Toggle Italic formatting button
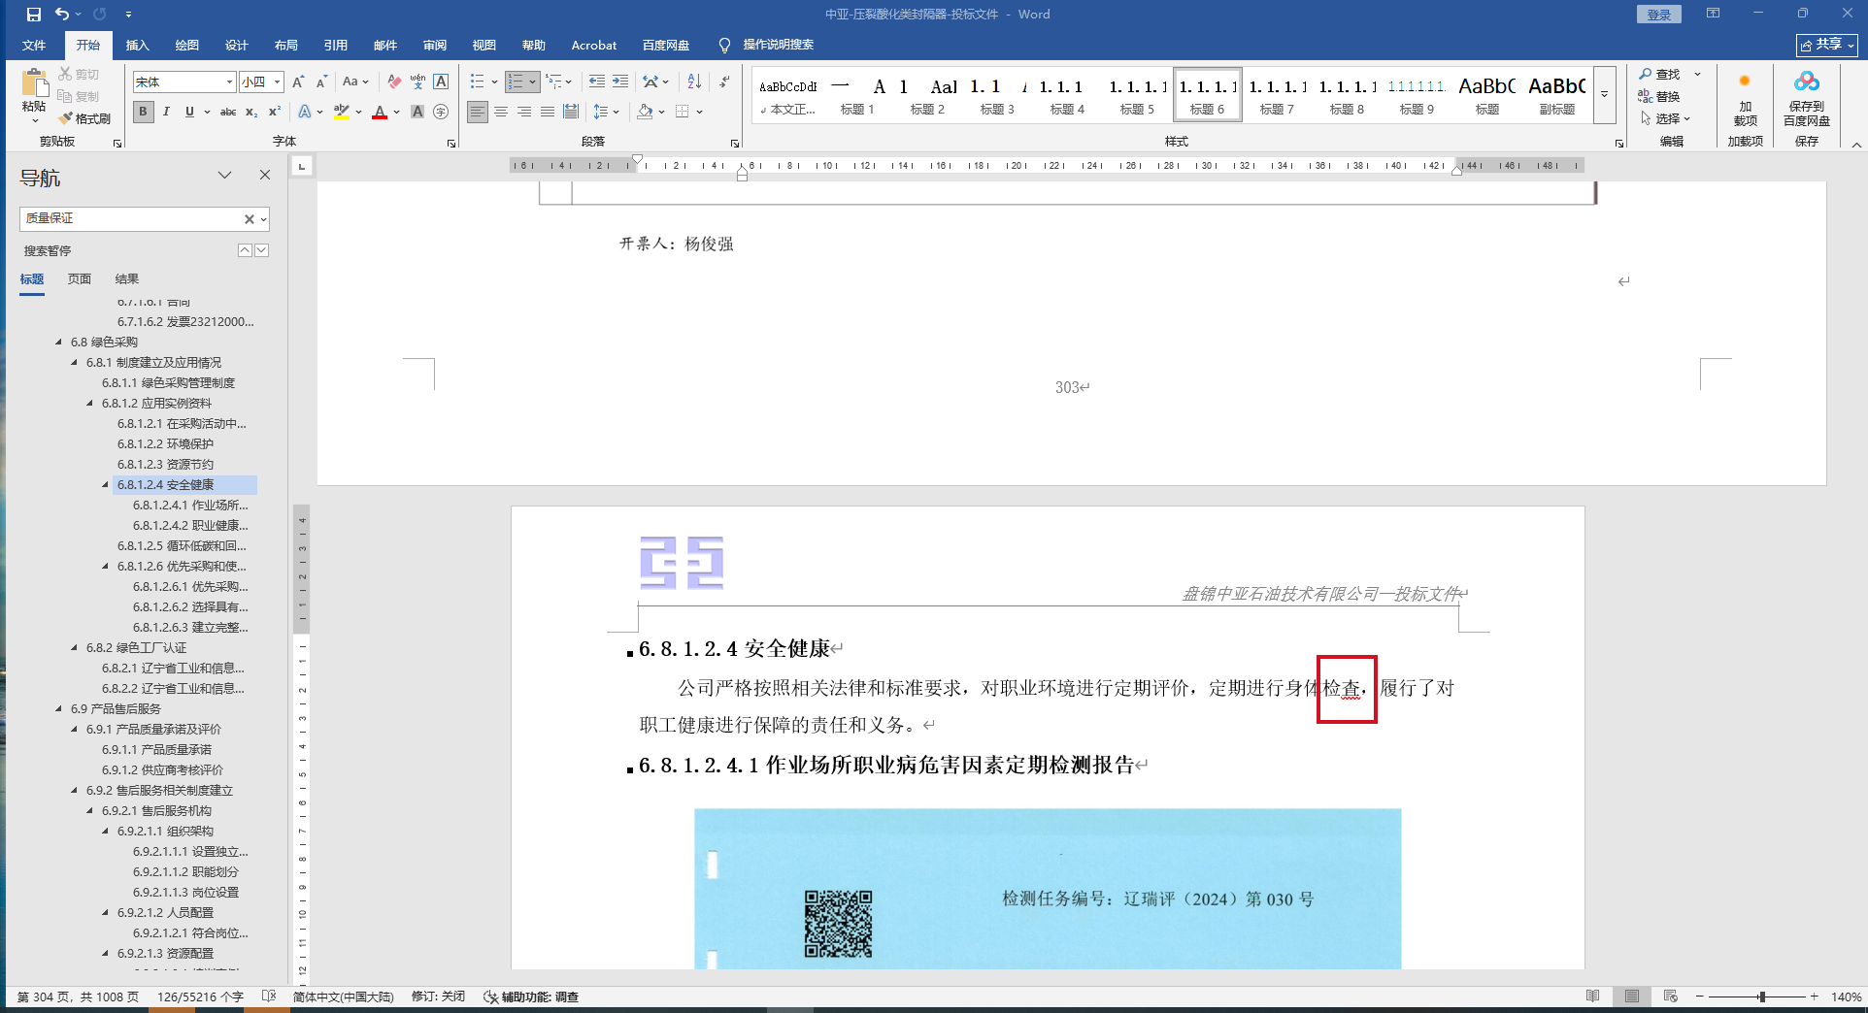 pyautogui.click(x=166, y=113)
